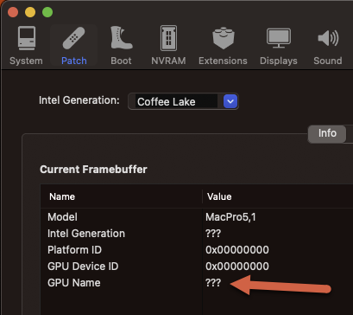Select the Patch bandage icon
The image size is (353, 315).
click(73, 38)
